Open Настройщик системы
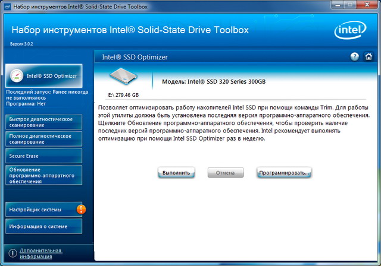This screenshot has height=266, width=381. click(x=43, y=210)
